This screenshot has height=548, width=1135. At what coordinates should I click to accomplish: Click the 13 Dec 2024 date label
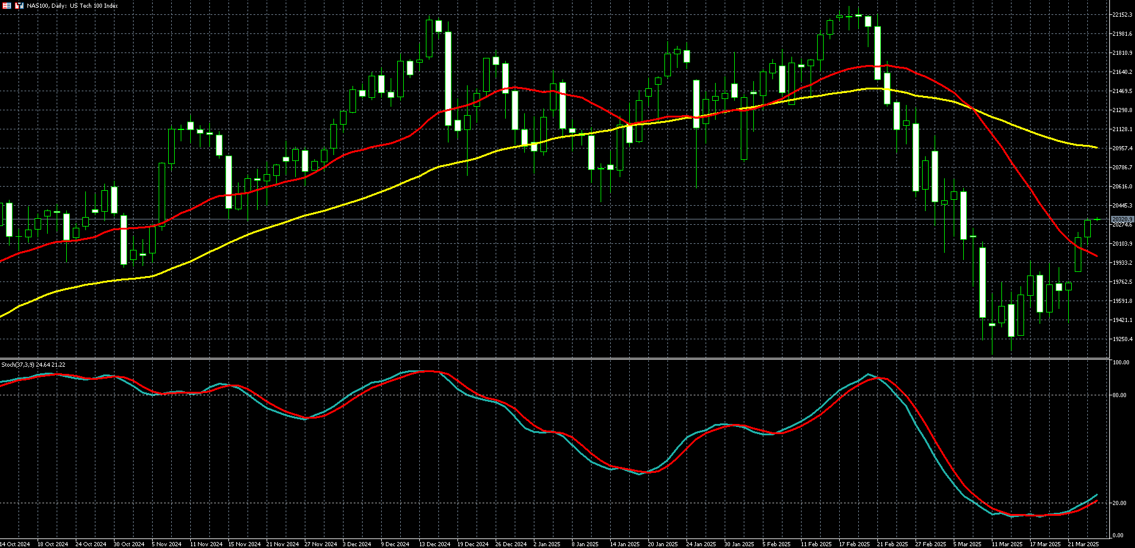pos(434,544)
